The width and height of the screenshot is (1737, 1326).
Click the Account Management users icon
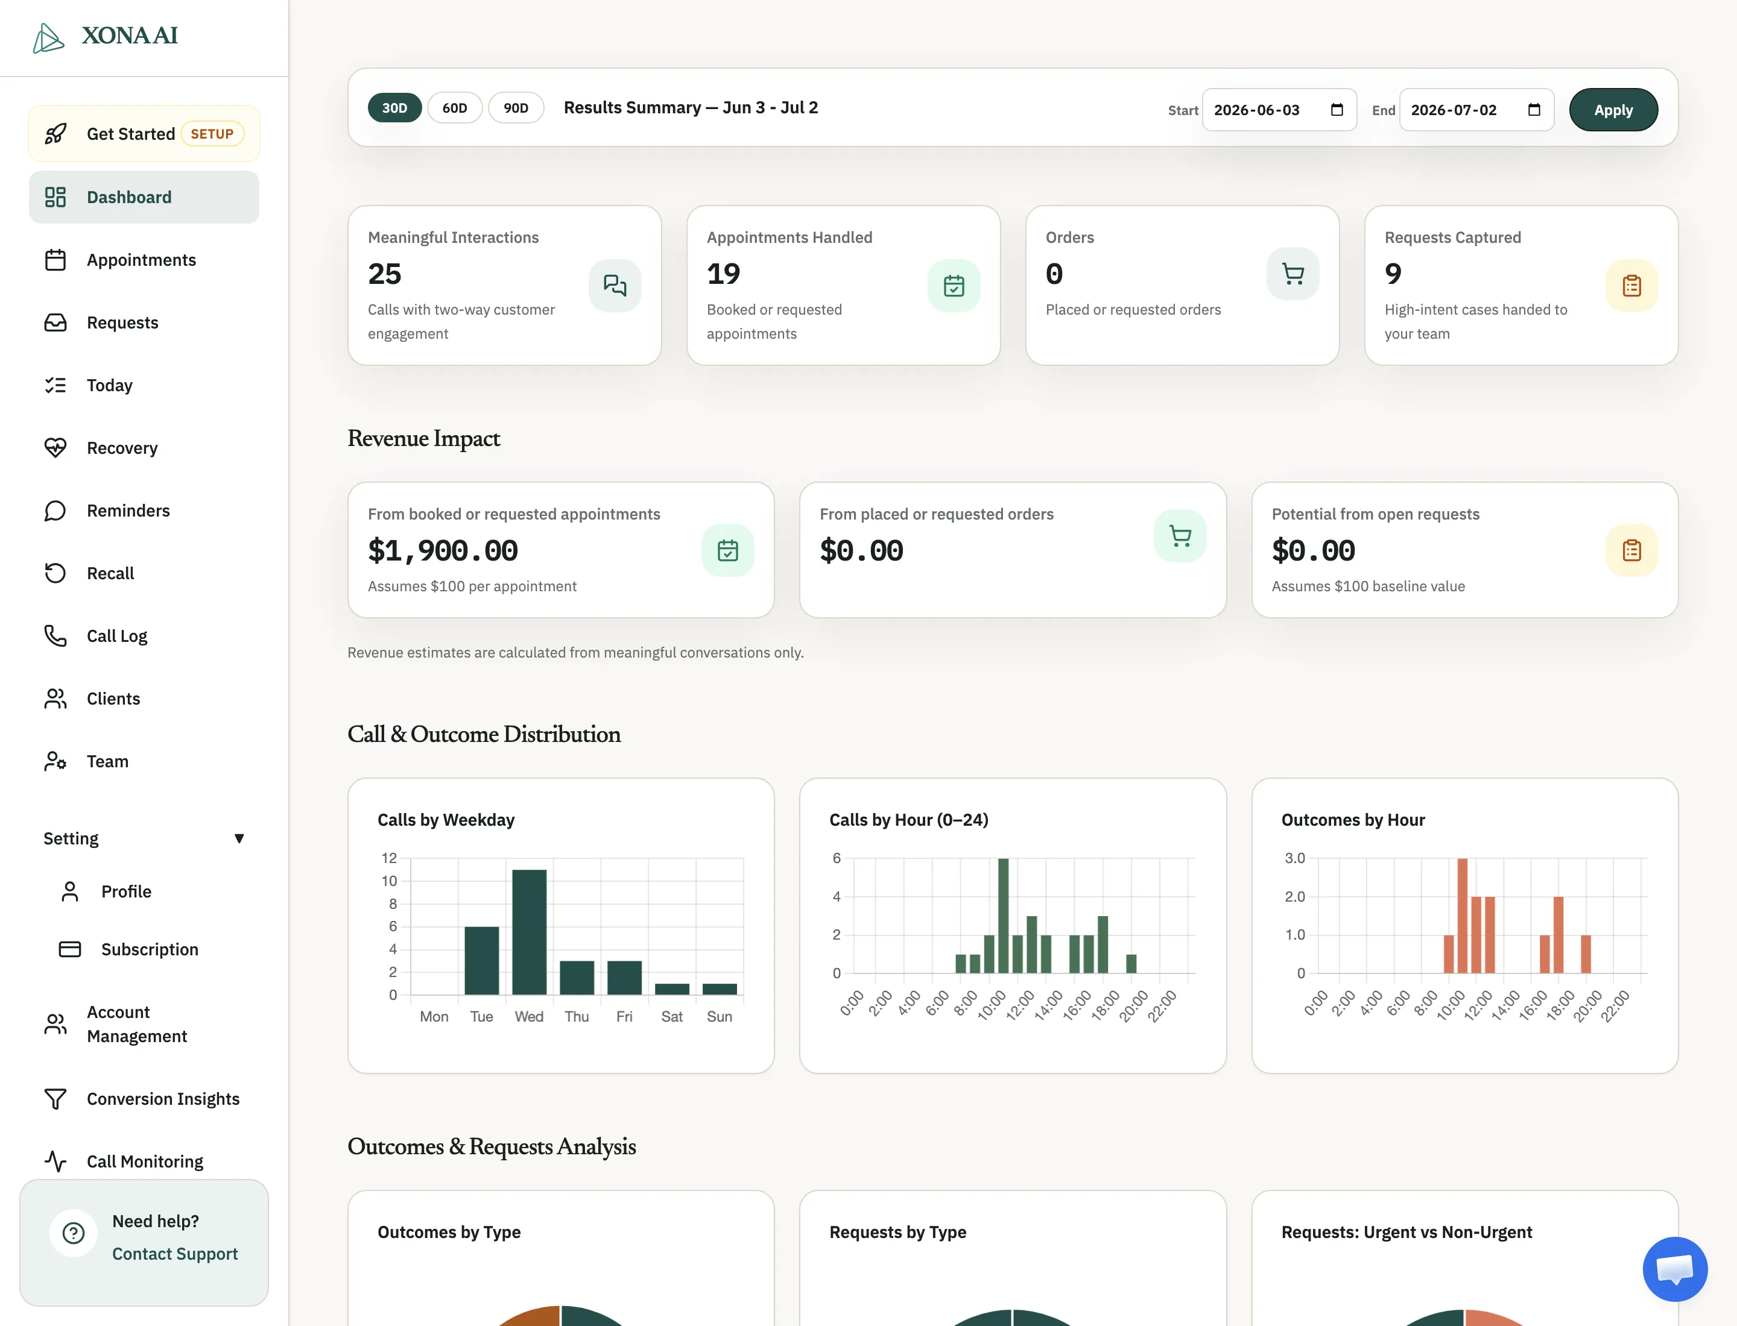[x=55, y=1023]
